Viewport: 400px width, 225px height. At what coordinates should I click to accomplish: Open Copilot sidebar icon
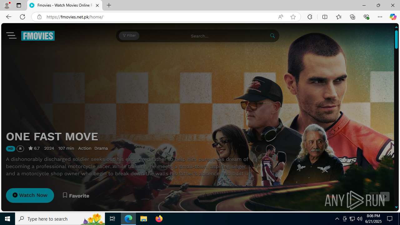(393, 17)
